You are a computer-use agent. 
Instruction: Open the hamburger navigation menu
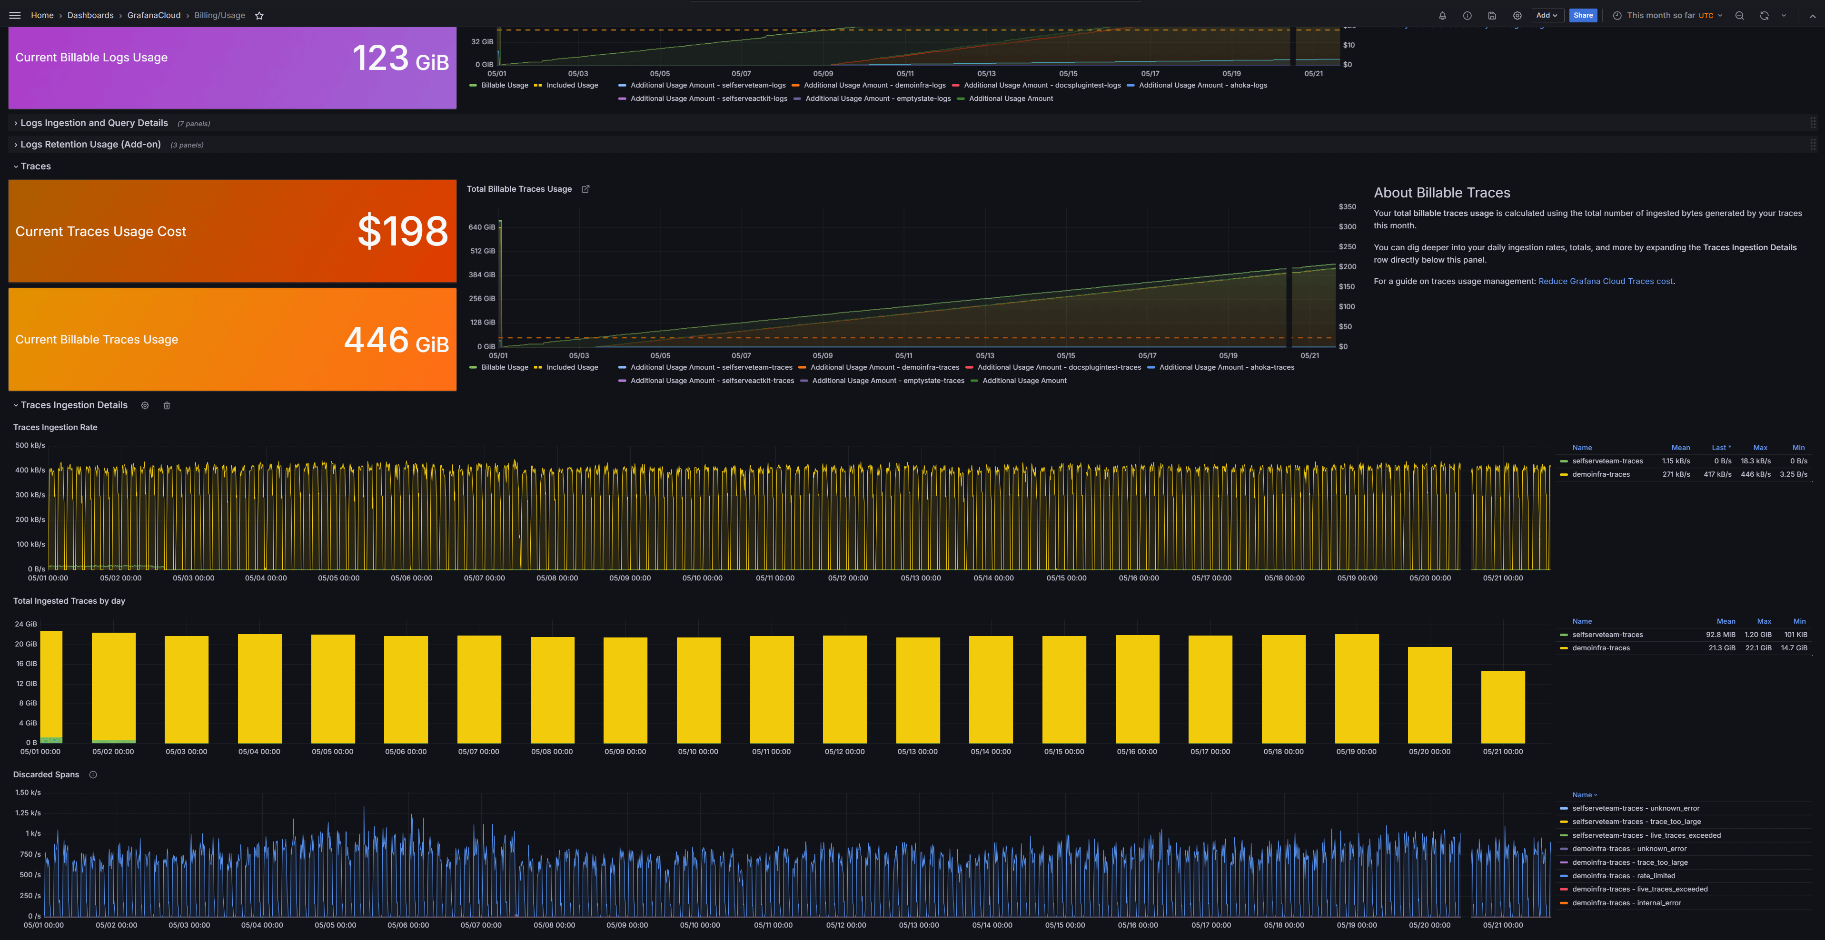coord(14,15)
